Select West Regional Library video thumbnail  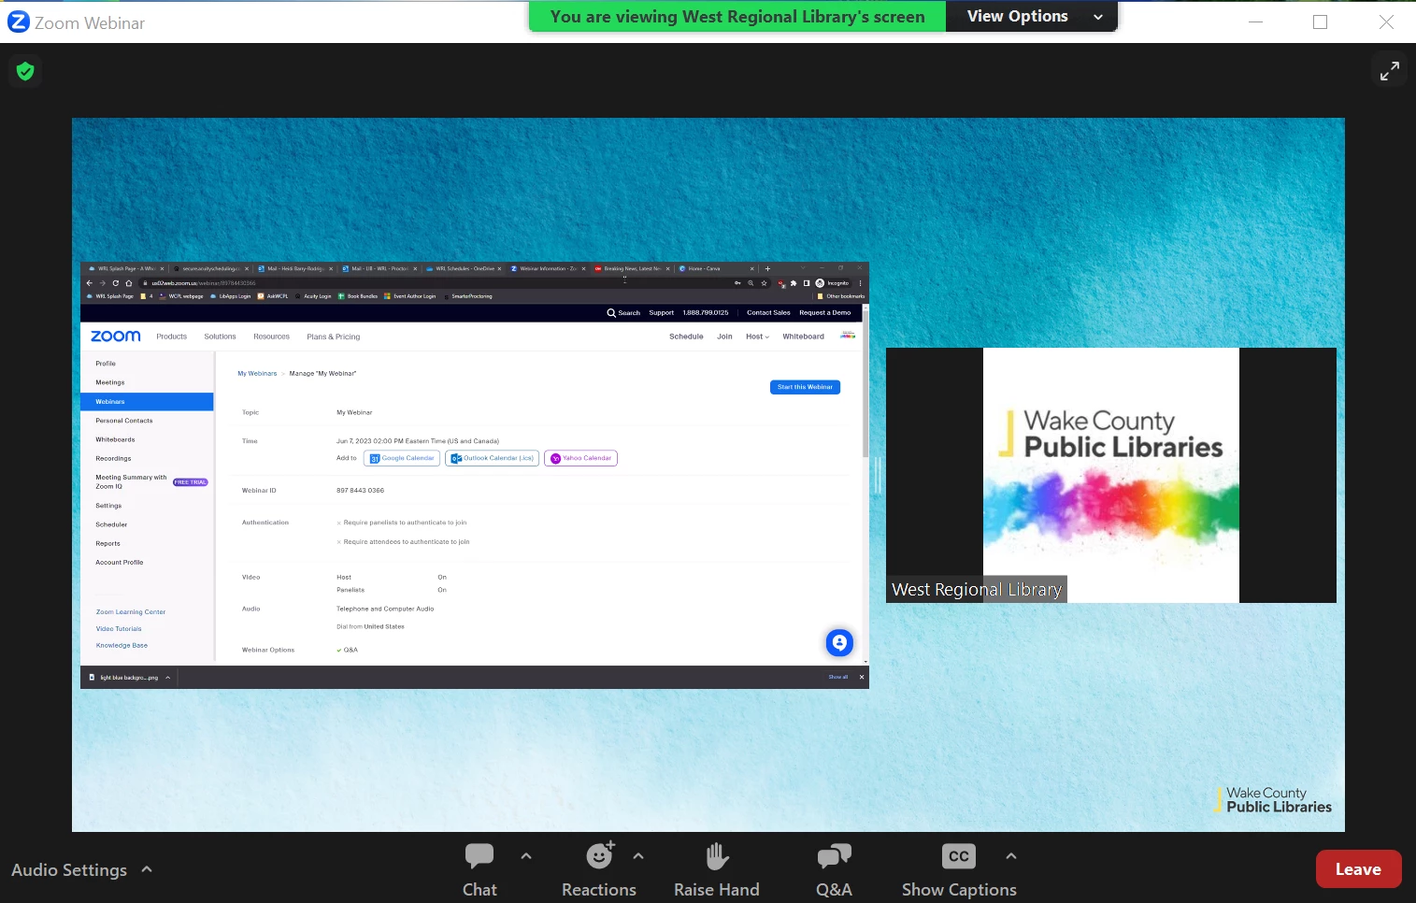pyautogui.click(x=1110, y=475)
